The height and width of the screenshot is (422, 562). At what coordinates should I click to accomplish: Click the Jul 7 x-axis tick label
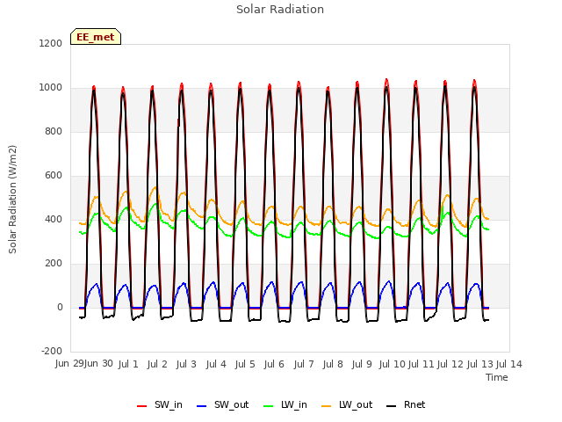coord(304,364)
